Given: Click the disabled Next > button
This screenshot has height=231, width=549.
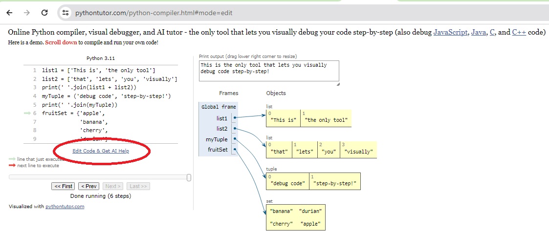Looking at the screenshot, I should click(x=113, y=186).
